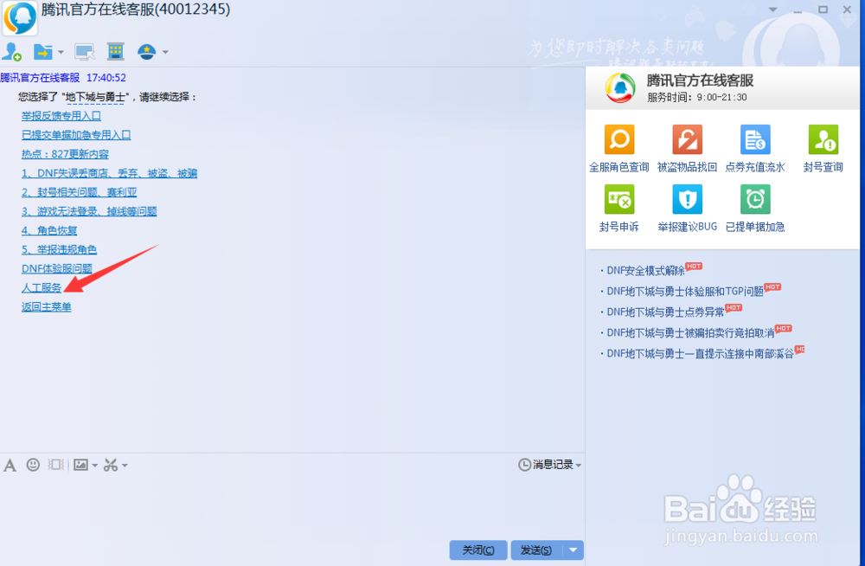This screenshot has width=865, height=566.
Task: Open DNF安全模式解除 hot topic
Action: pyautogui.click(x=645, y=271)
